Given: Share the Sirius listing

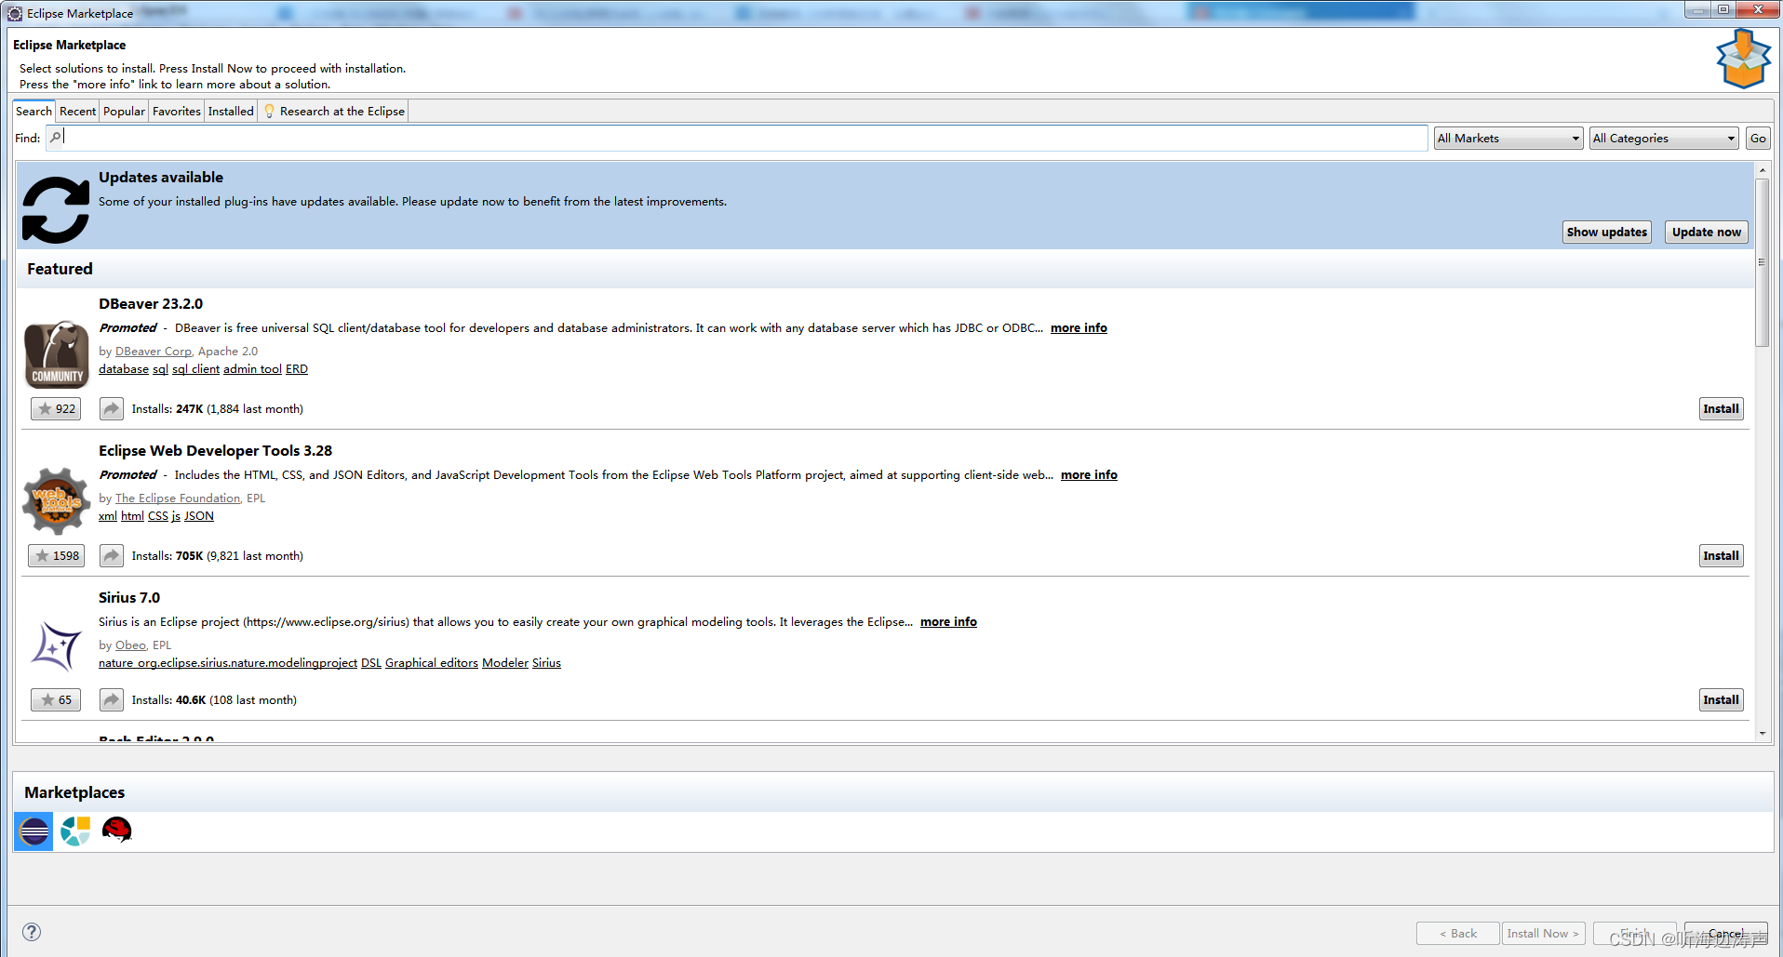Looking at the screenshot, I should [111, 699].
